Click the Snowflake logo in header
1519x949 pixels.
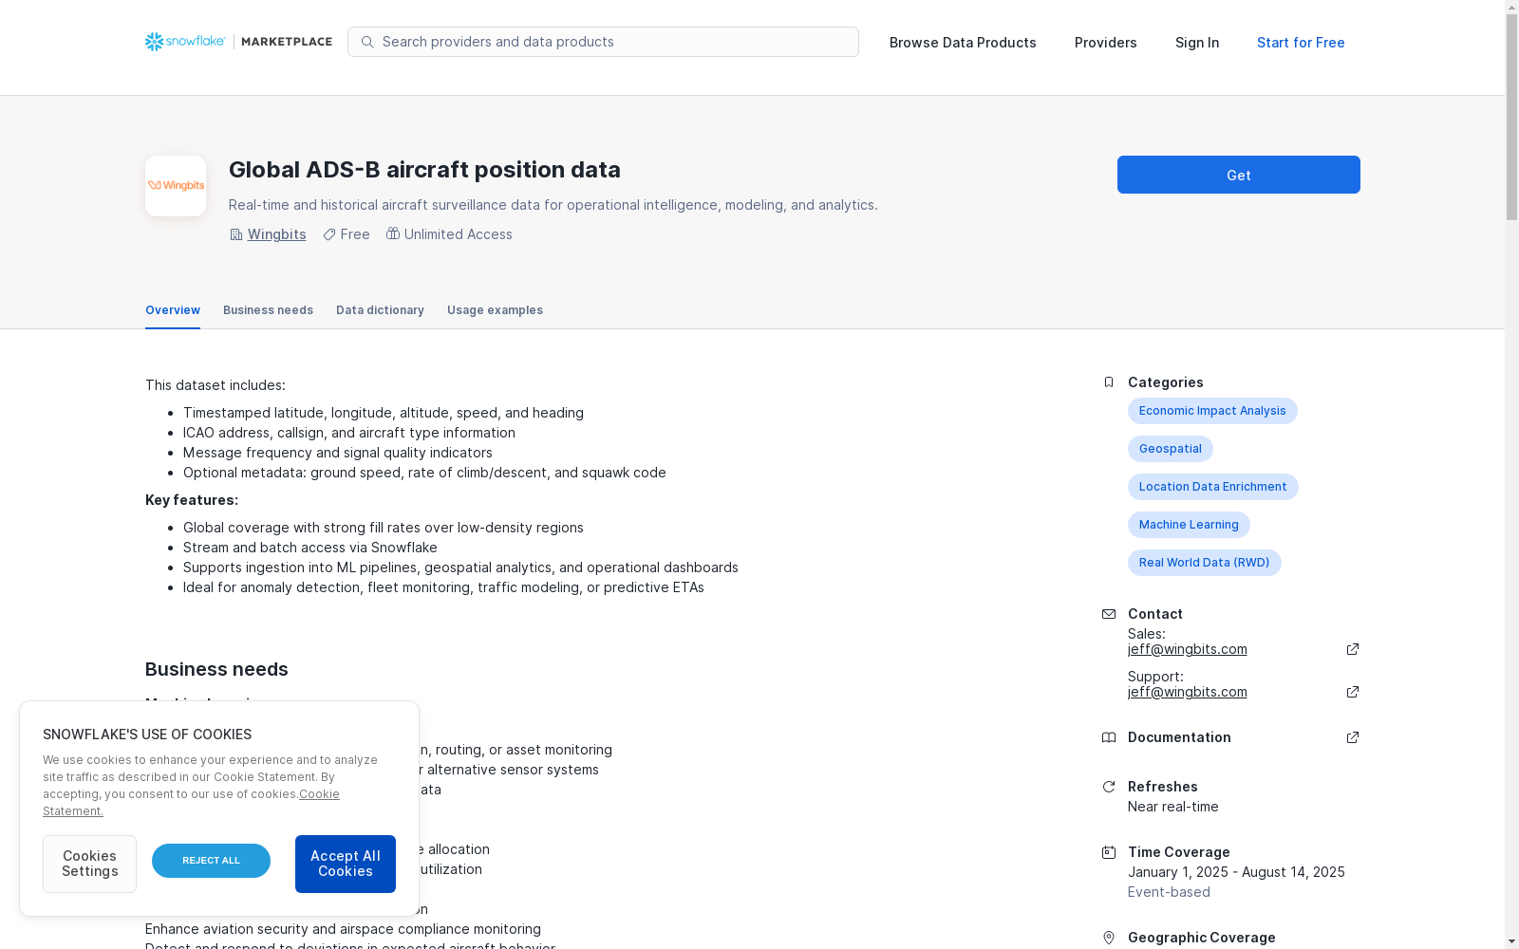pyautogui.click(x=185, y=42)
